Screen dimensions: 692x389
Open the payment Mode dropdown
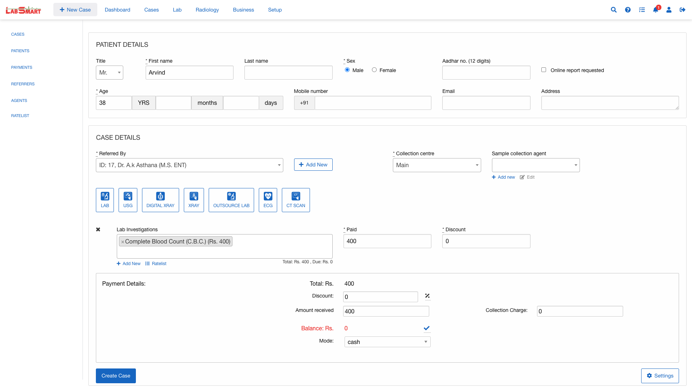tap(387, 342)
